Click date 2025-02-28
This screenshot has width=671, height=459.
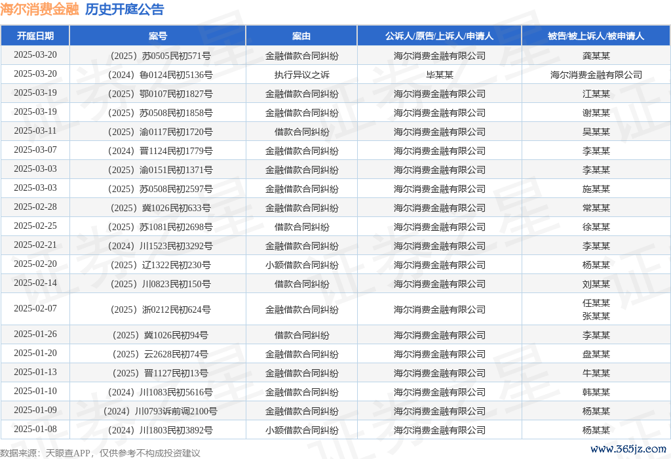point(35,207)
